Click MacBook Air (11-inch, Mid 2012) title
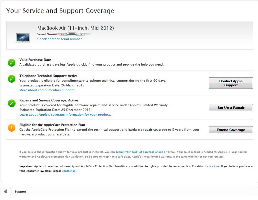 (75, 28)
